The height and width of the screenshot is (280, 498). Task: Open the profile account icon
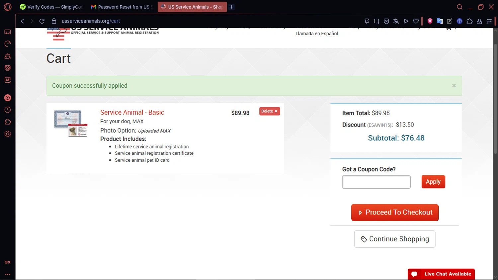click(479, 21)
